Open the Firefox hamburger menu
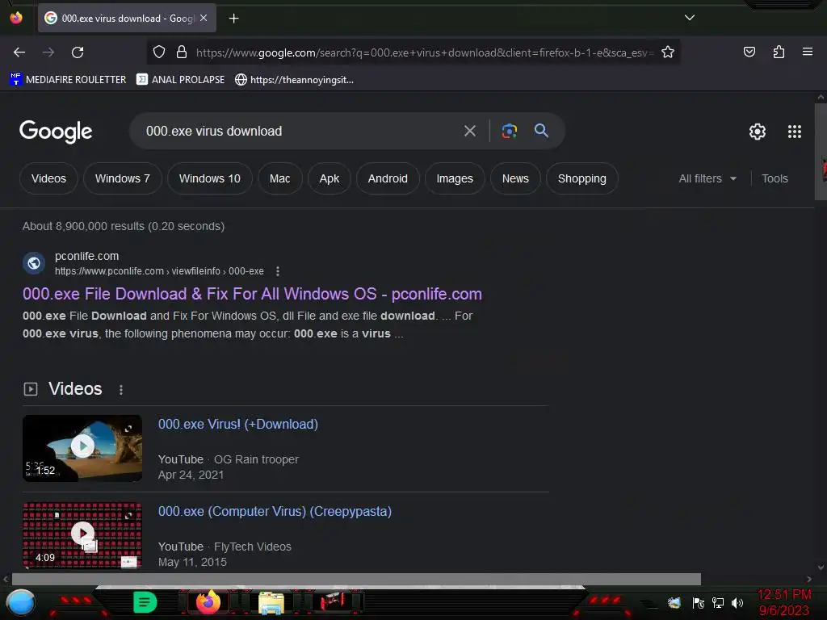Viewport: 827px width, 620px height. pos(808,52)
